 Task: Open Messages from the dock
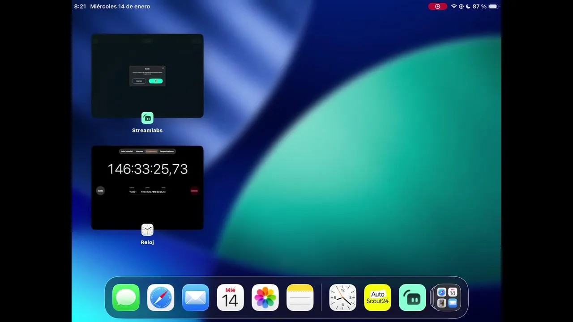tap(126, 297)
